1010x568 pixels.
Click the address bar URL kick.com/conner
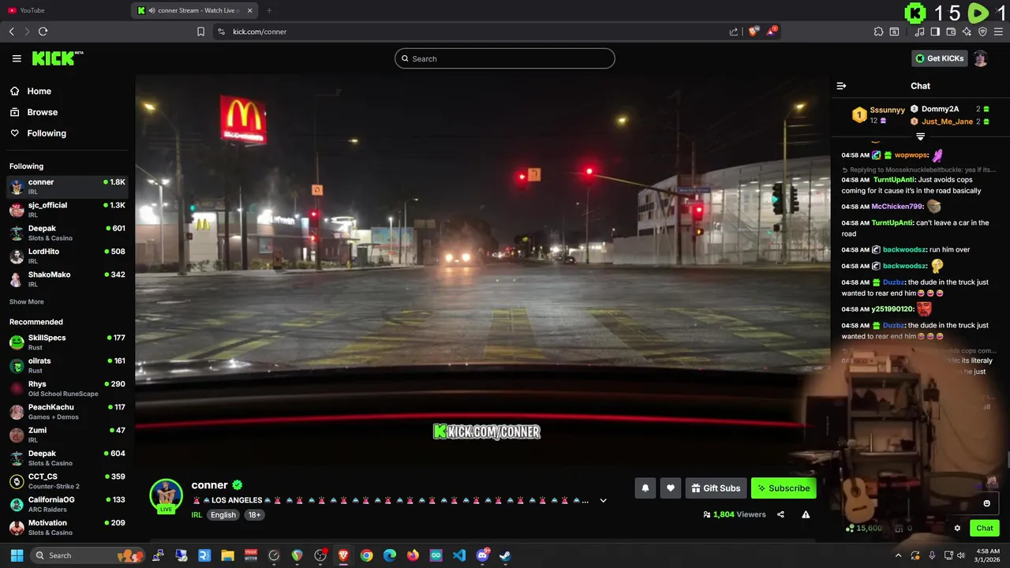(x=260, y=32)
